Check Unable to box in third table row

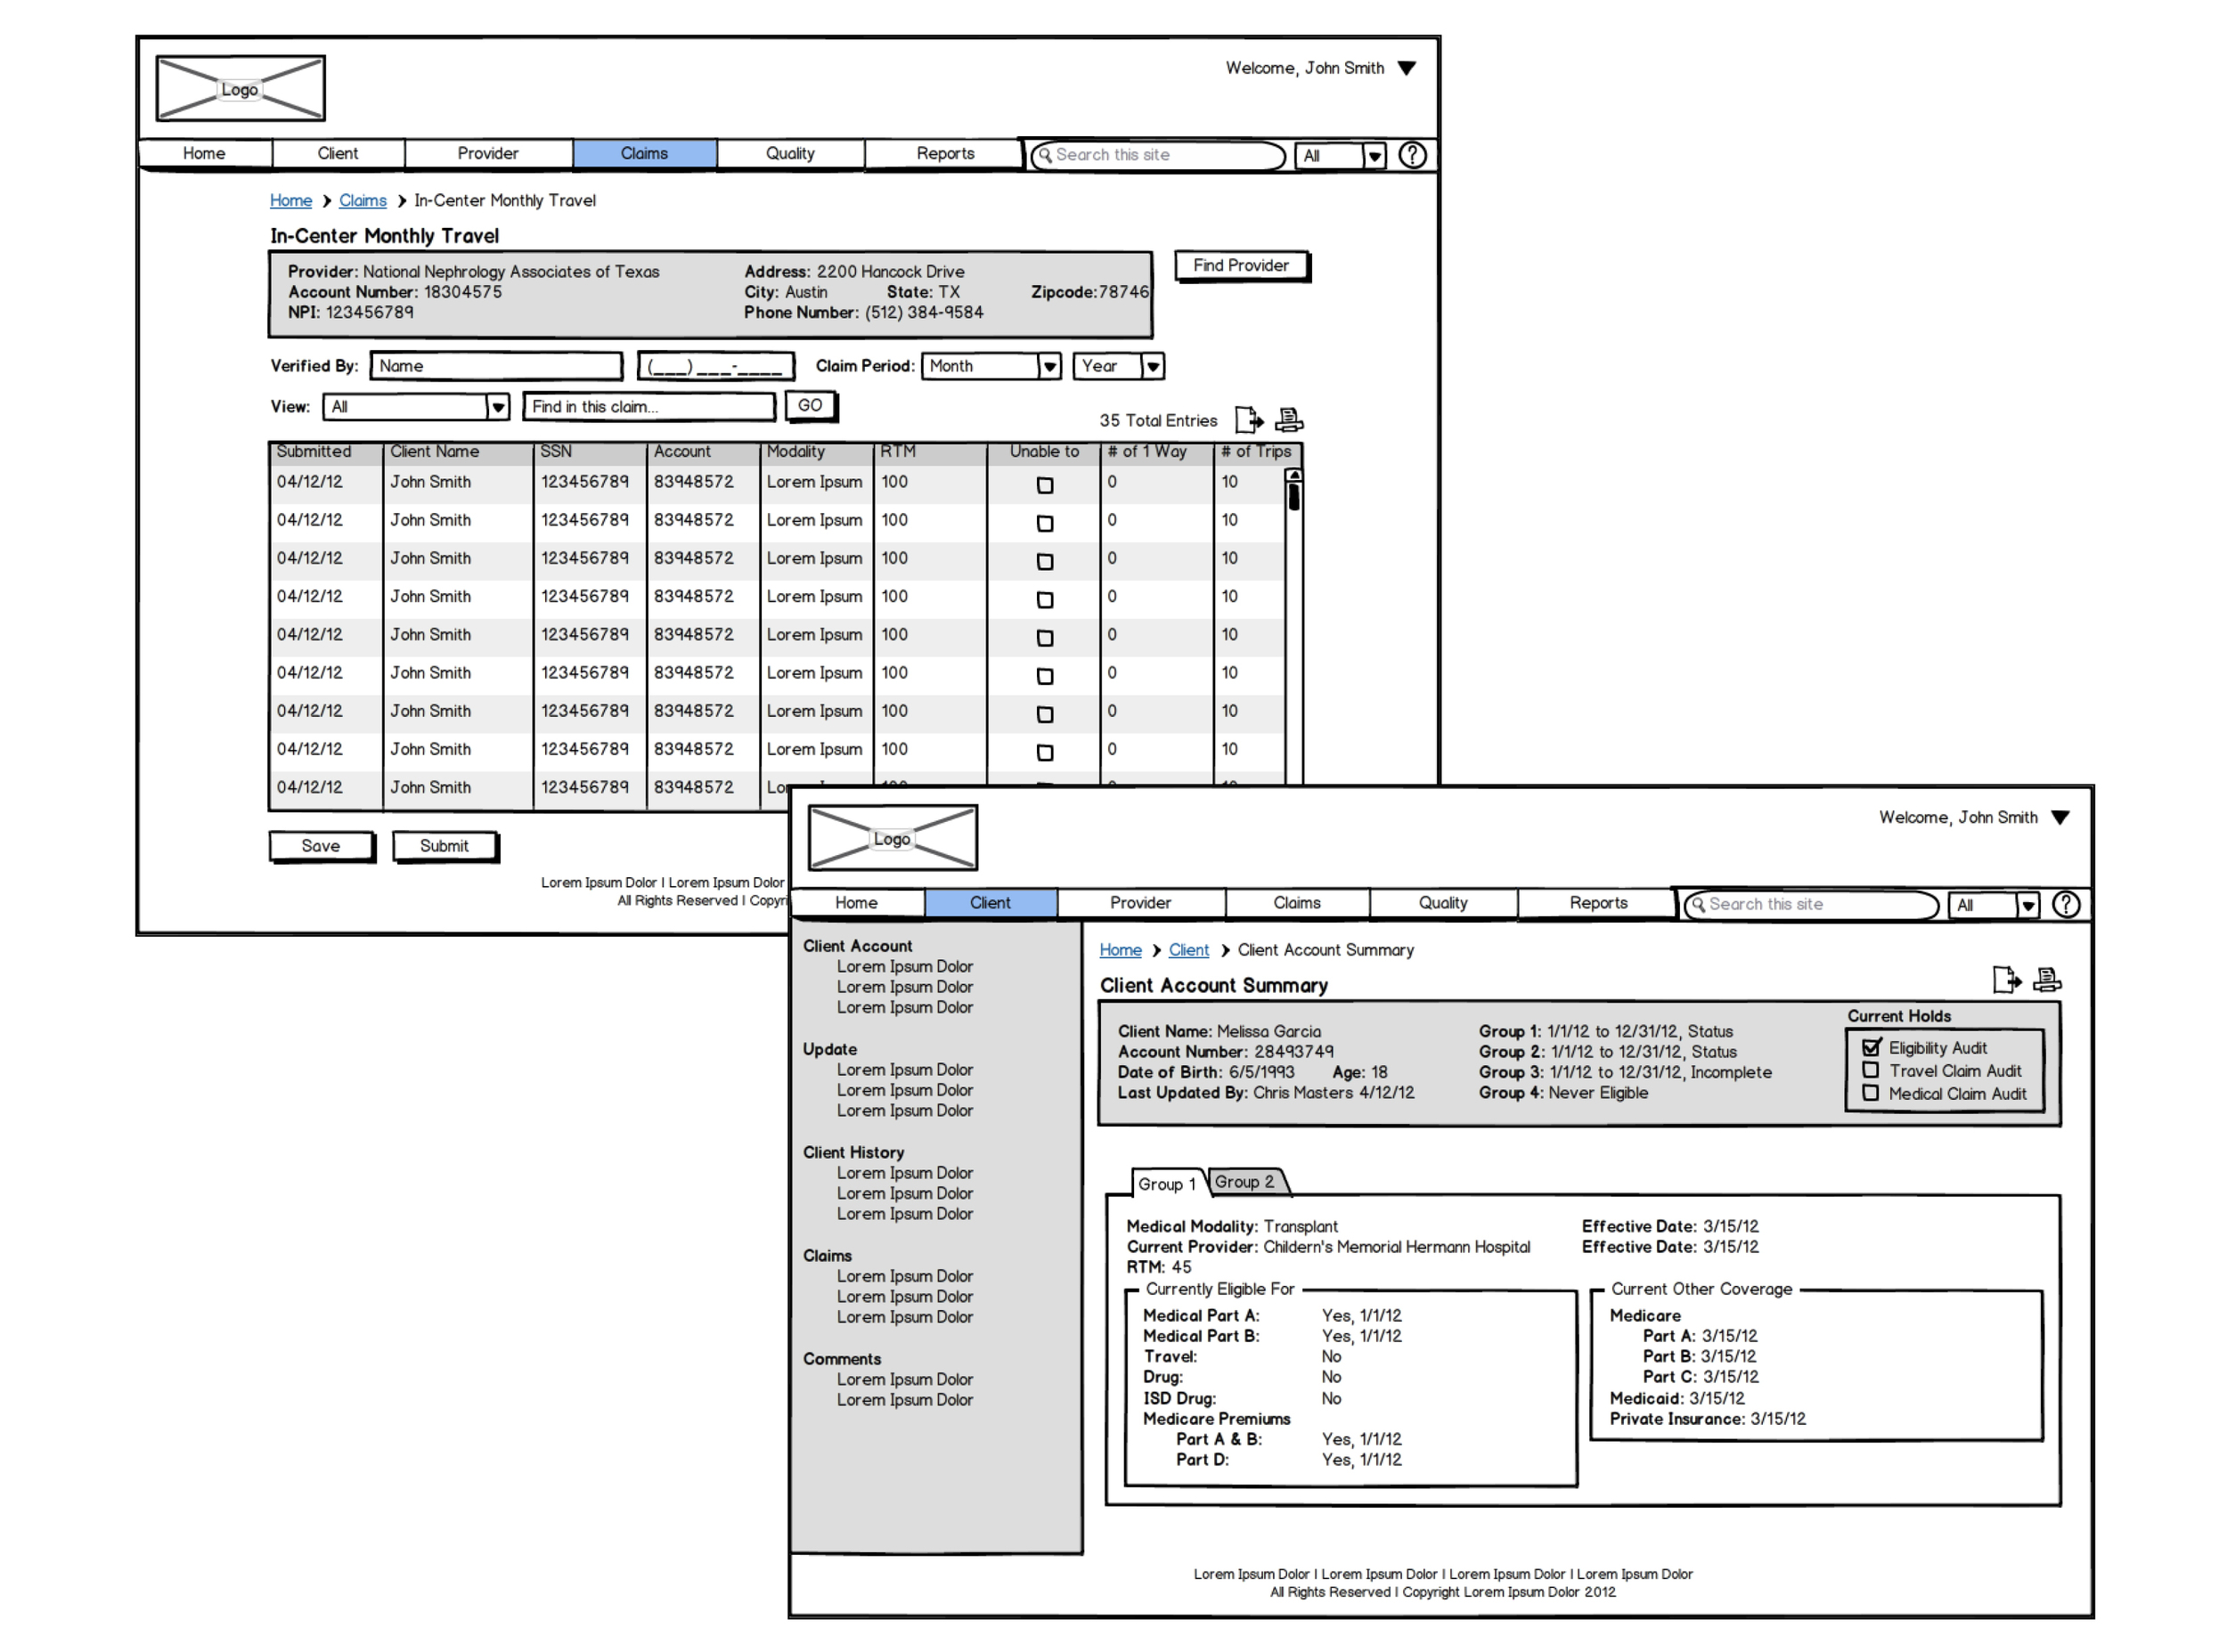[x=1044, y=561]
